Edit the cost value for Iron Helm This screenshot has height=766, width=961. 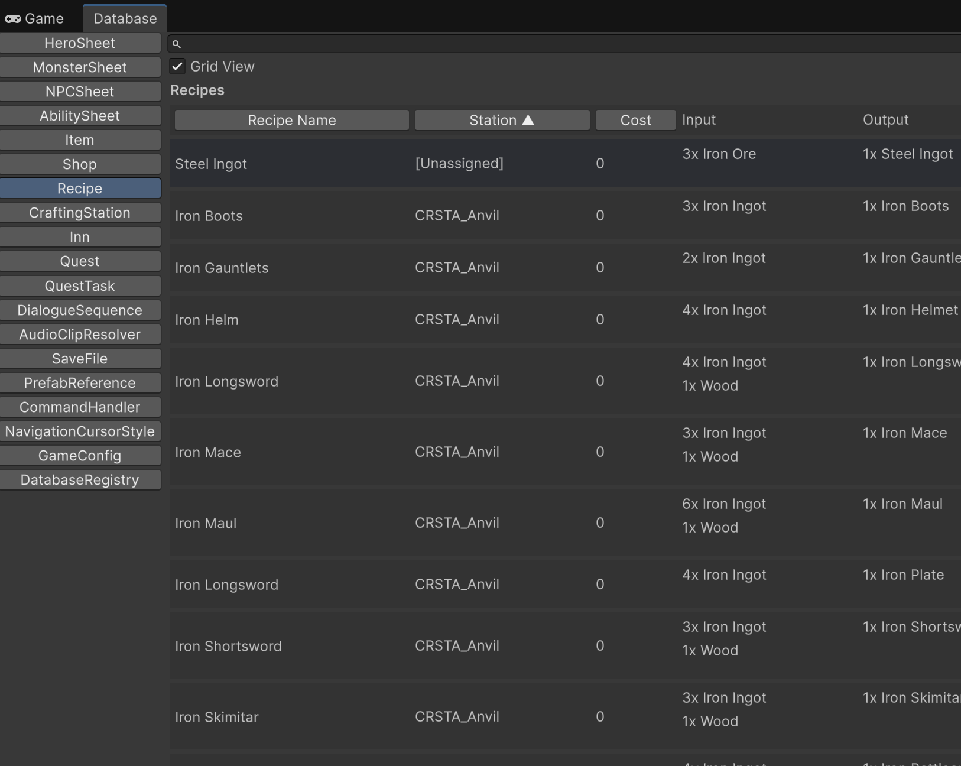[x=600, y=319]
